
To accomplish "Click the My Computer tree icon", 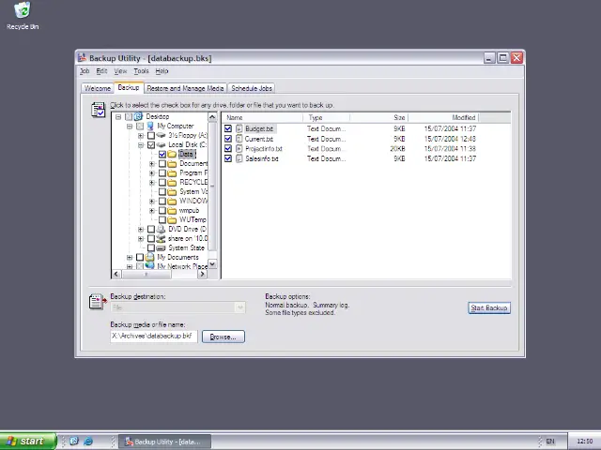I will point(150,126).
